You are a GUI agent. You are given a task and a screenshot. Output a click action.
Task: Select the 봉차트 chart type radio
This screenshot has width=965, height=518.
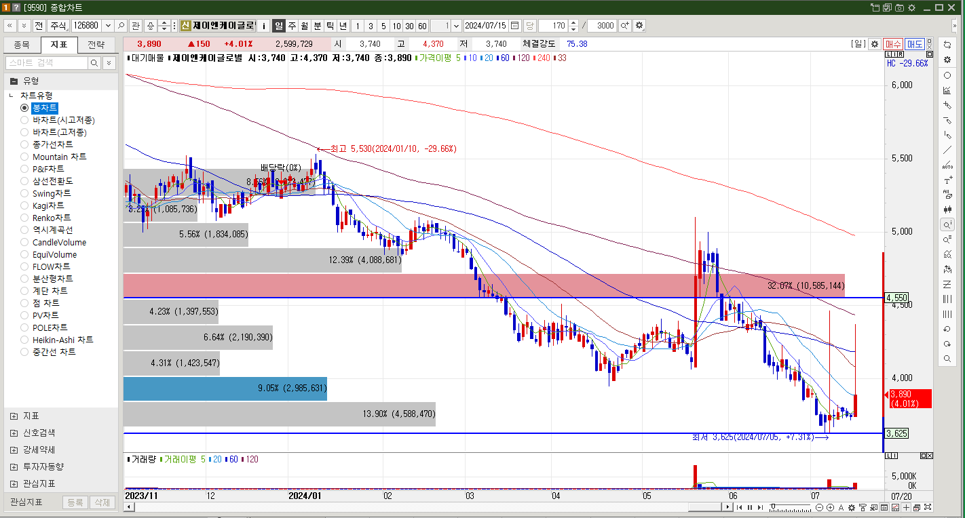[x=24, y=108]
